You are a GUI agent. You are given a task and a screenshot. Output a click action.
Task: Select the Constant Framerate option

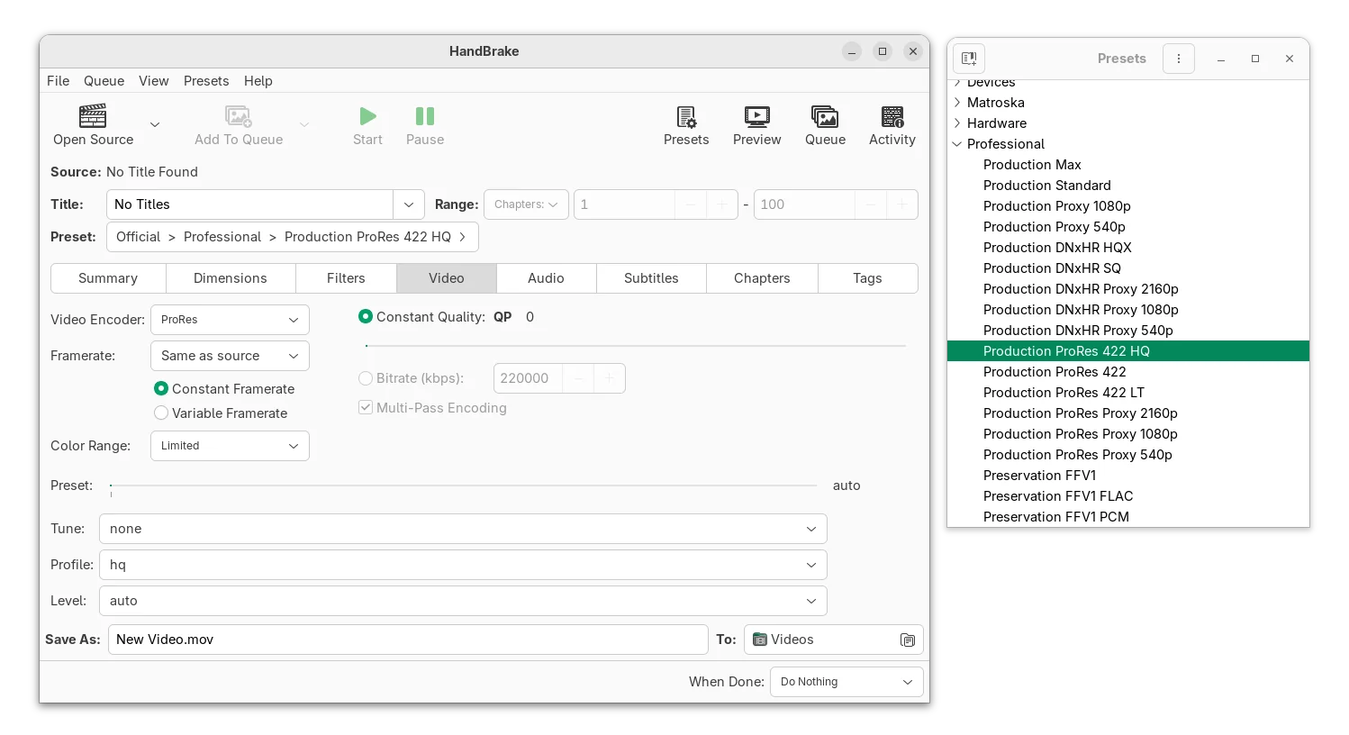click(x=161, y=389)
